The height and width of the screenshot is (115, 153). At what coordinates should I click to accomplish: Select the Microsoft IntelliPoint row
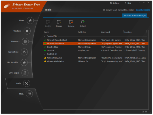pyautogui.click(x=96, y=43)
